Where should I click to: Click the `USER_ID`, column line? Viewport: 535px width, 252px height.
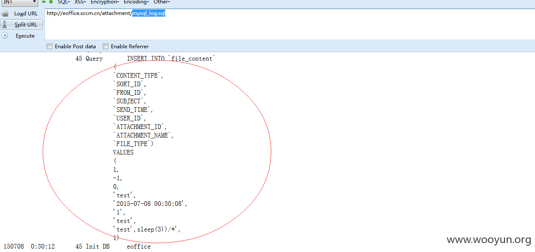tap(130, 118)
